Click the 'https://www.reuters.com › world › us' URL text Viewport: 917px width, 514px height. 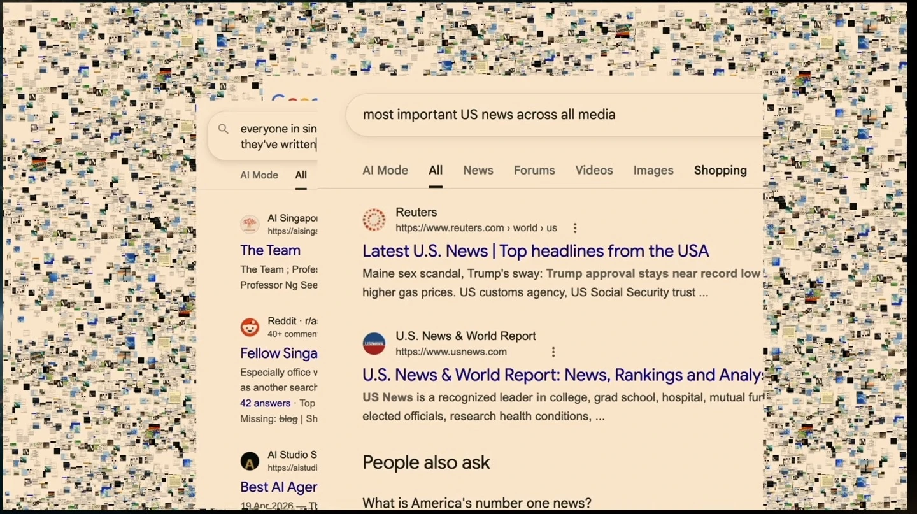point(476,228)
